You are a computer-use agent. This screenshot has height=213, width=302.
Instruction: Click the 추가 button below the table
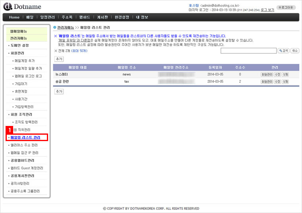59,91
